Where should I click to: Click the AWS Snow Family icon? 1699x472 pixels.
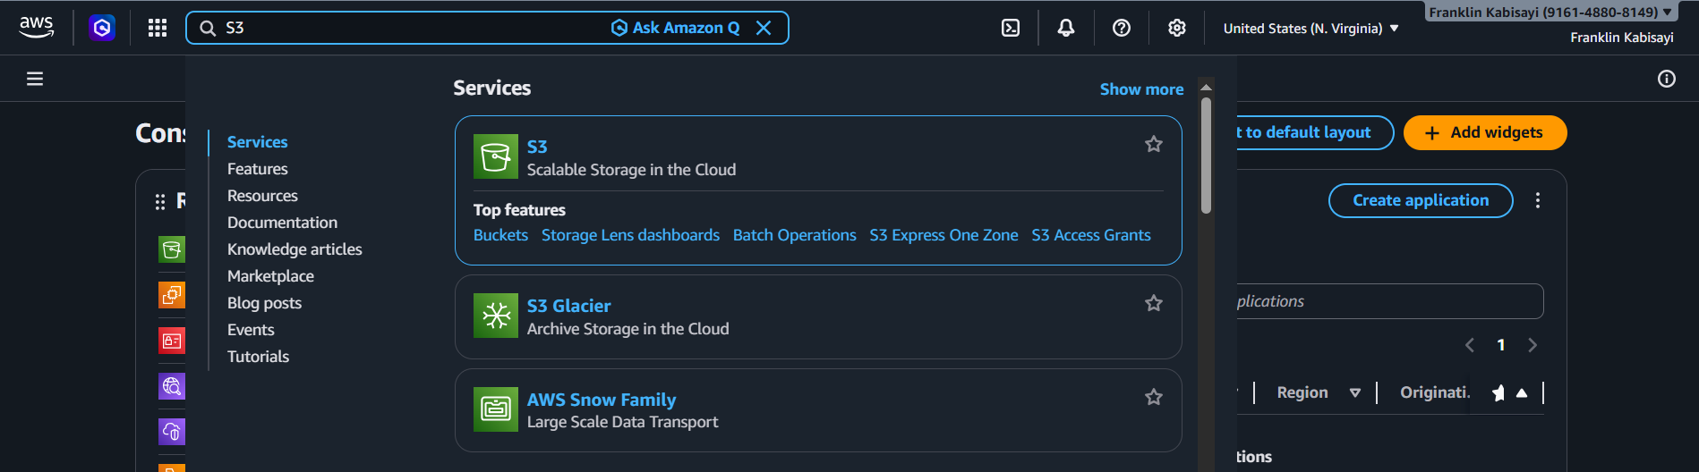pos(496,409)
